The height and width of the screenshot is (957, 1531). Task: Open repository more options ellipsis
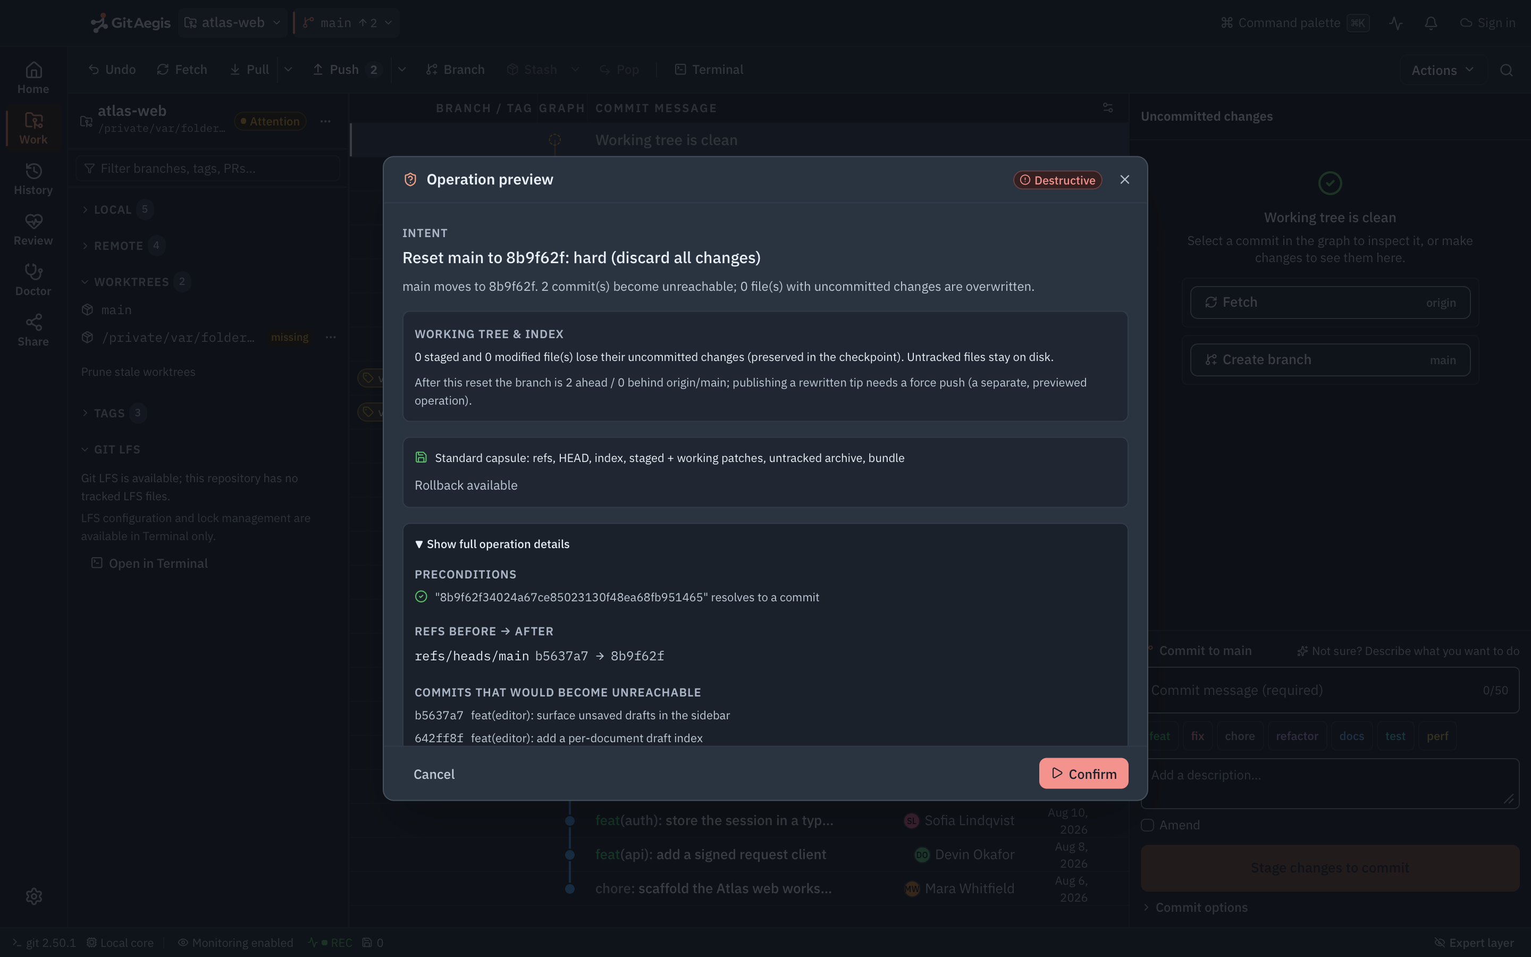pos(325,121)
